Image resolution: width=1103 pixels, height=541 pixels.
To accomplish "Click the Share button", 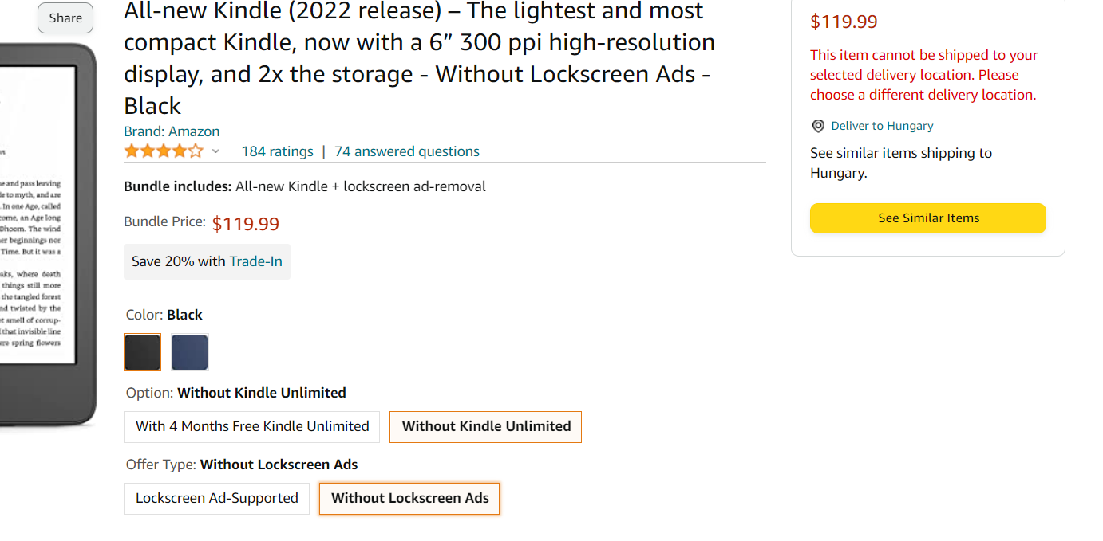I will tap(65, 18).
